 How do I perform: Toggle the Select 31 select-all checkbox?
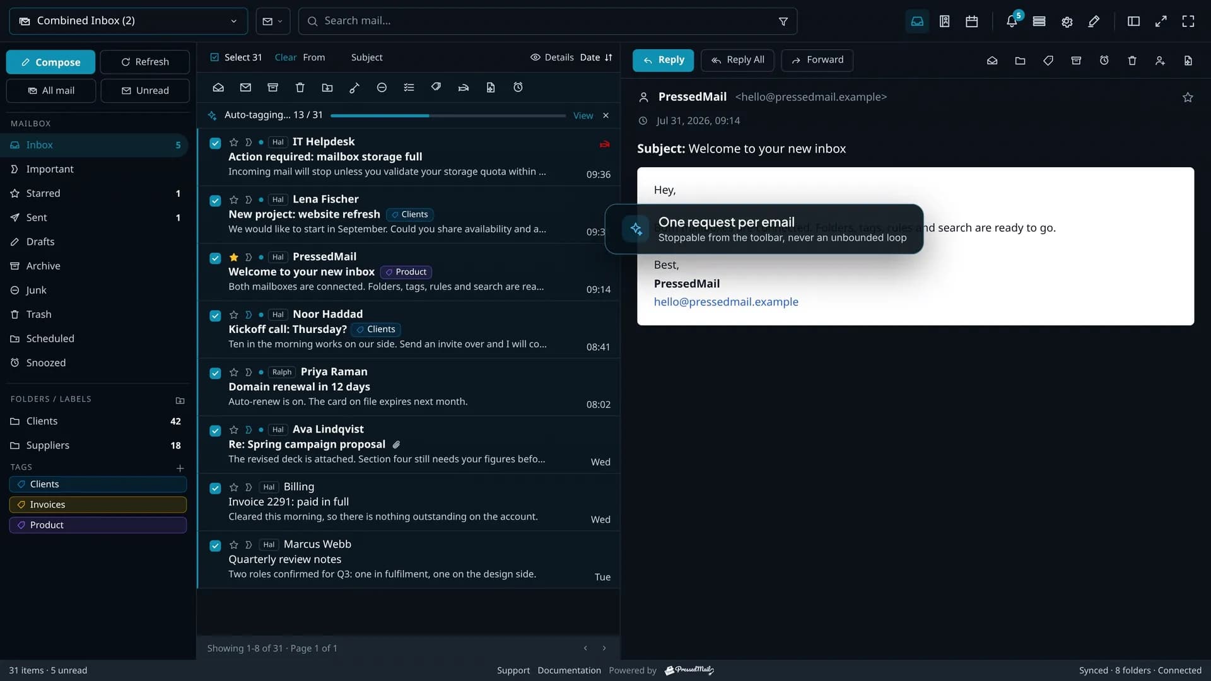(x=214, y=57)
